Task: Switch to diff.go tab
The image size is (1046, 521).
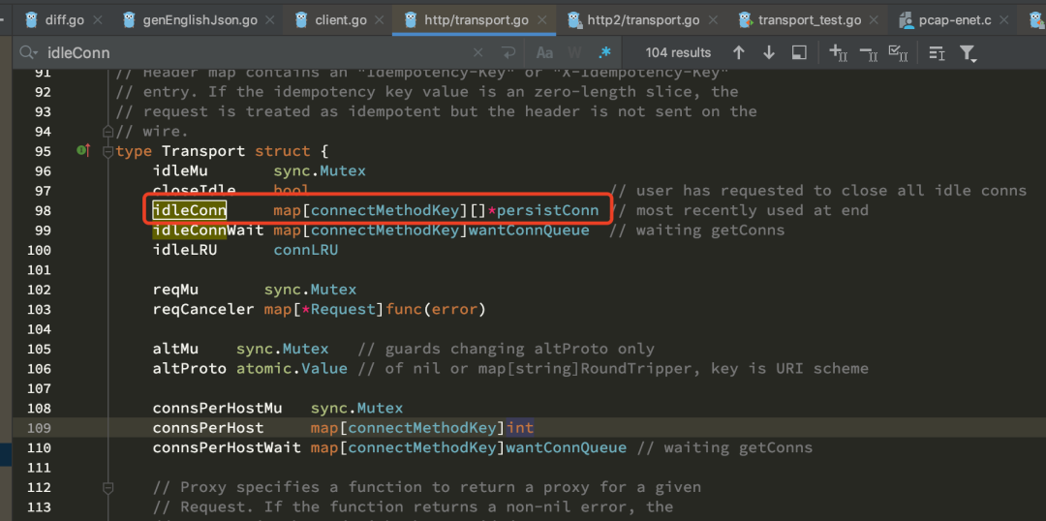Action: coord(64,20)
